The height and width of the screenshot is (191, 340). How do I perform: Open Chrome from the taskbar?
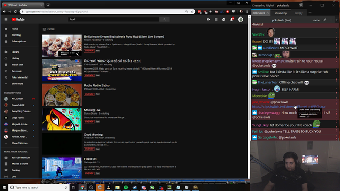click(x=83, y=187)
